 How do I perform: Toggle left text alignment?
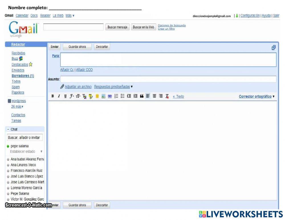(148, 97)
